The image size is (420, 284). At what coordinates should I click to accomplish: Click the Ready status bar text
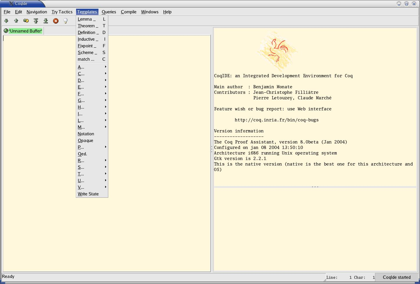[8, 276]
